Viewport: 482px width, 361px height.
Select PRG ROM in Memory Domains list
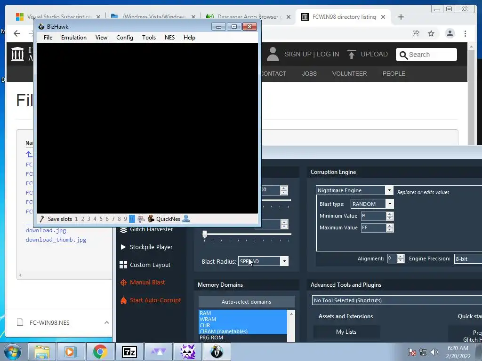tap(211, 337)
